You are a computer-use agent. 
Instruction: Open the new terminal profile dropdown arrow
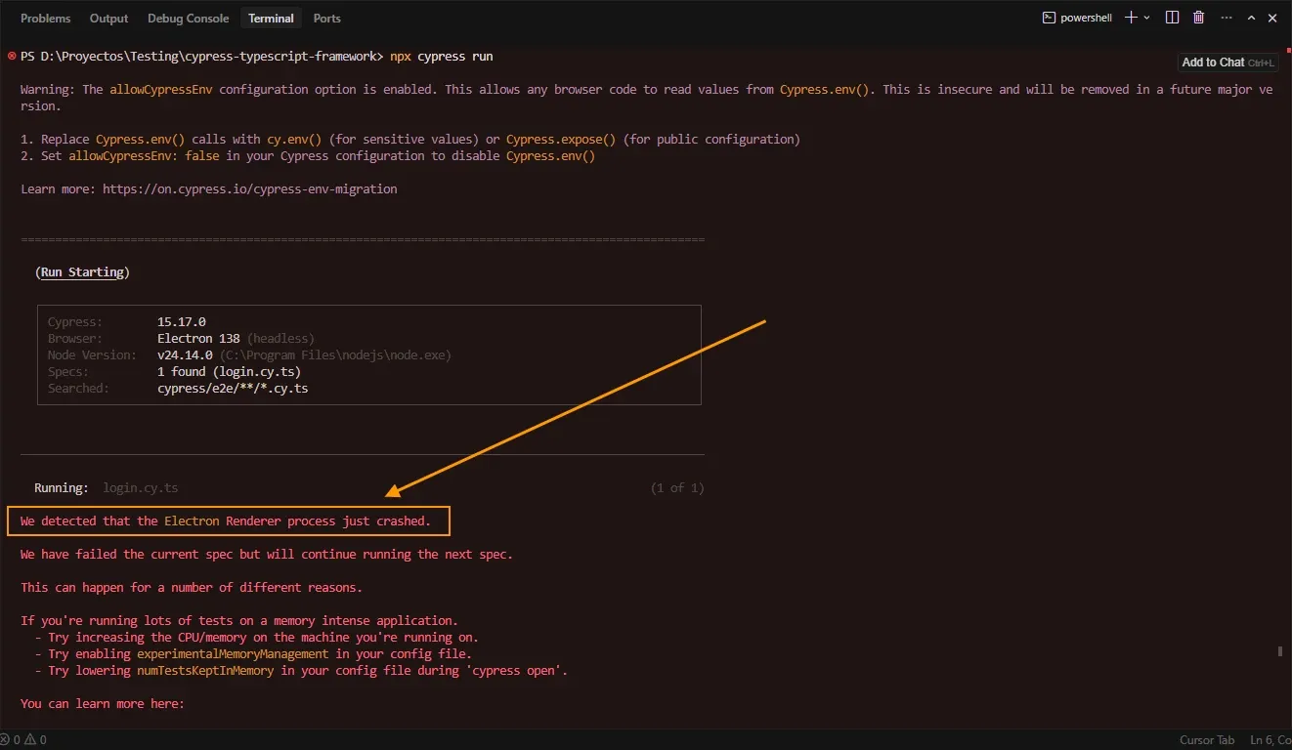tap(1146, 18)
